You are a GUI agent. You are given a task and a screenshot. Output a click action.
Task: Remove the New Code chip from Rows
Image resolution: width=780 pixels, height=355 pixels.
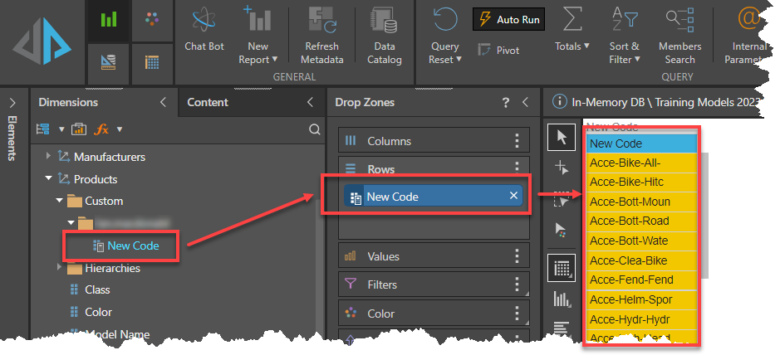click(x=513, y=196)
